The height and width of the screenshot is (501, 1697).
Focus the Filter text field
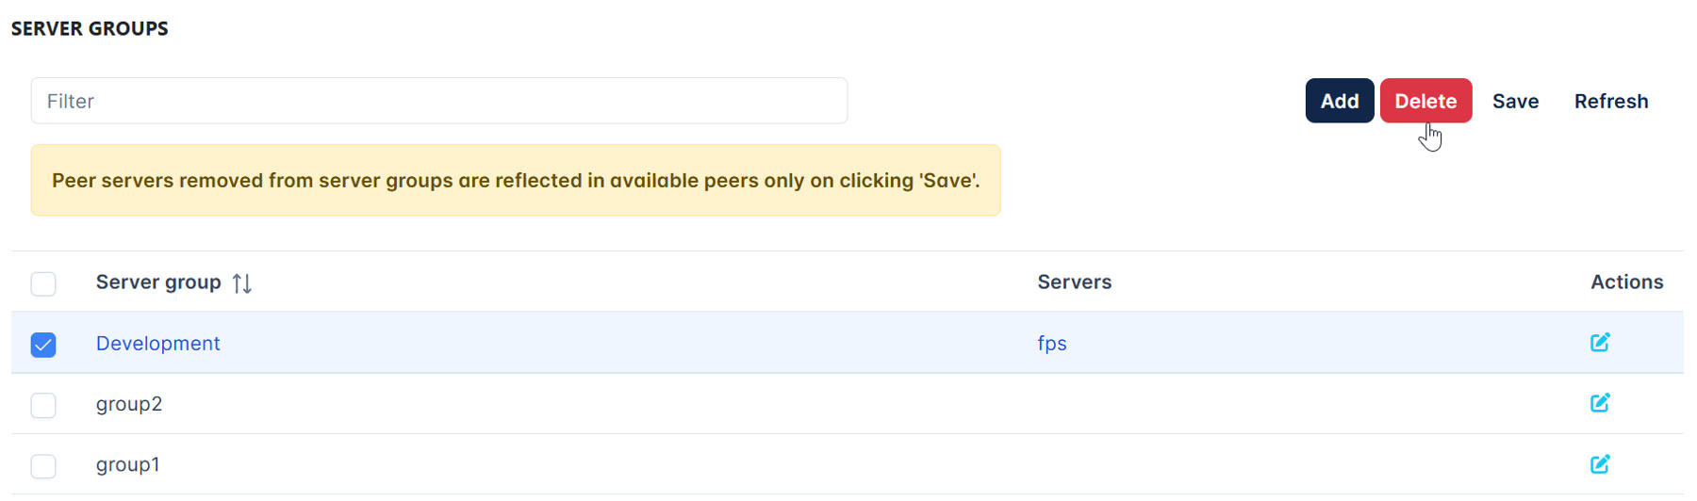click(439, 101)
